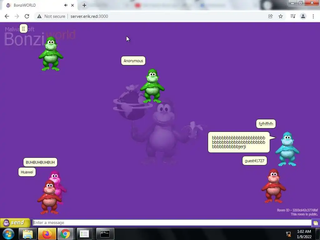
Task: Click the Room ID text
Action: click(x=297, y=210)
